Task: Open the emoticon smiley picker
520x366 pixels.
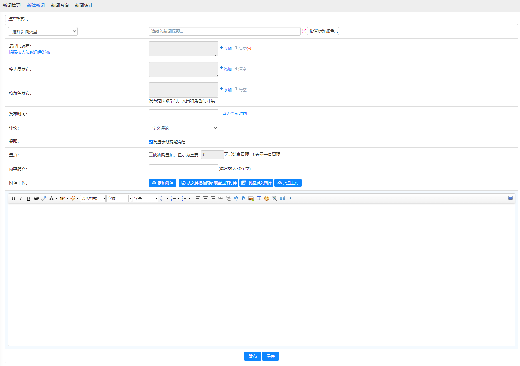Action: click(x=267, y=198)
